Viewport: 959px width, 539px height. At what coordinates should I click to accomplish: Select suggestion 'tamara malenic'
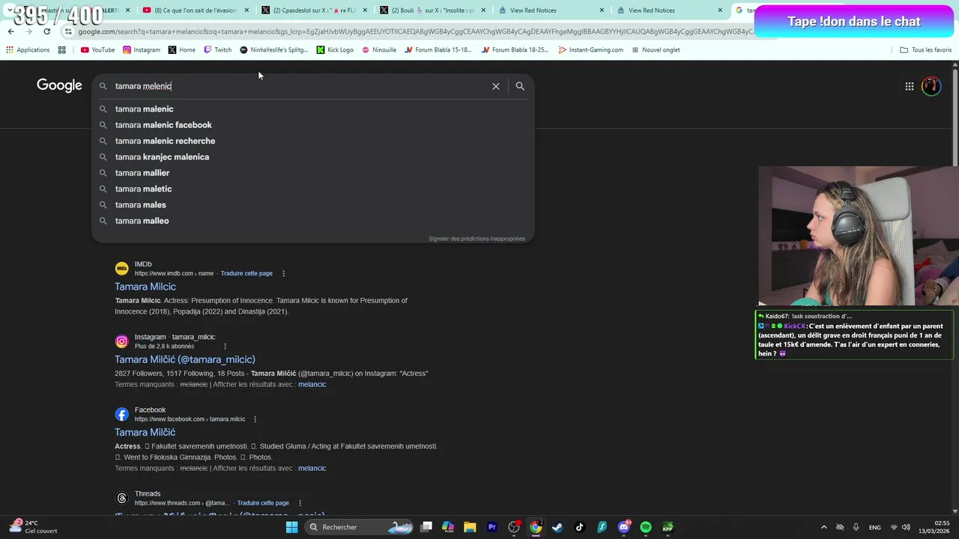click(312, 109)
